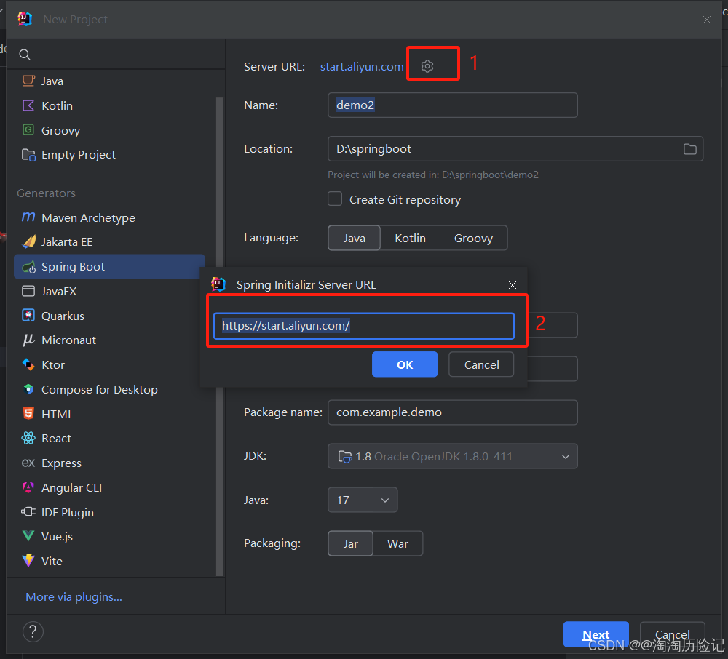Click the Package name field
The image size is (728, 659).
tap(453, 412)
